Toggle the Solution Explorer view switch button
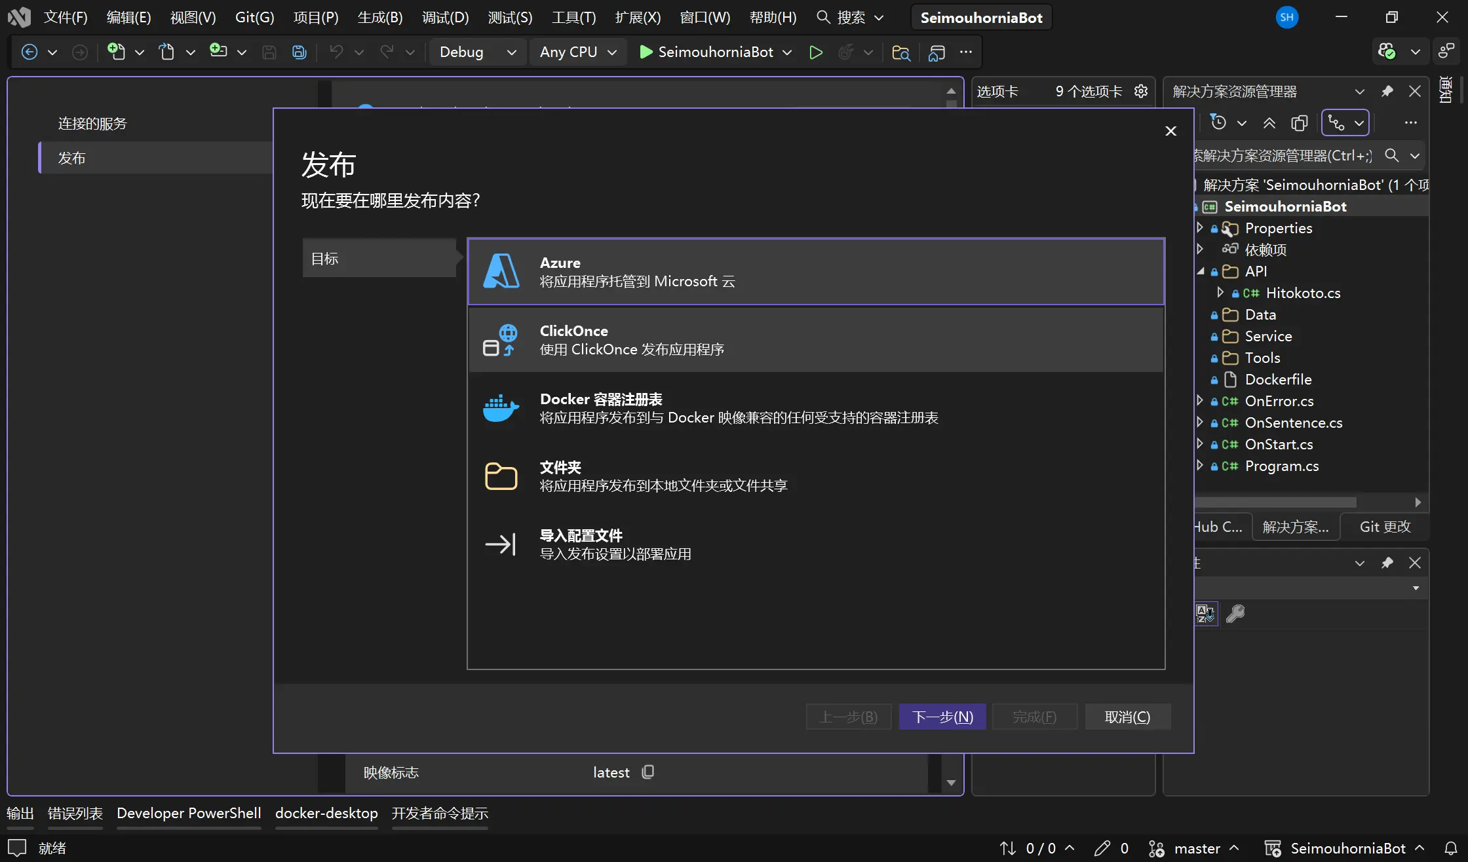 pos(1337,123)
